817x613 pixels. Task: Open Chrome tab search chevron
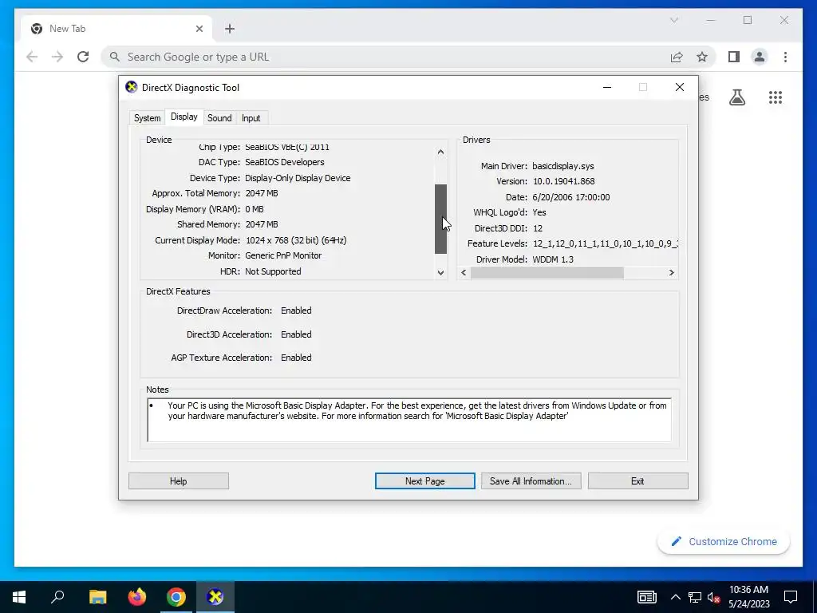(673, 20)
